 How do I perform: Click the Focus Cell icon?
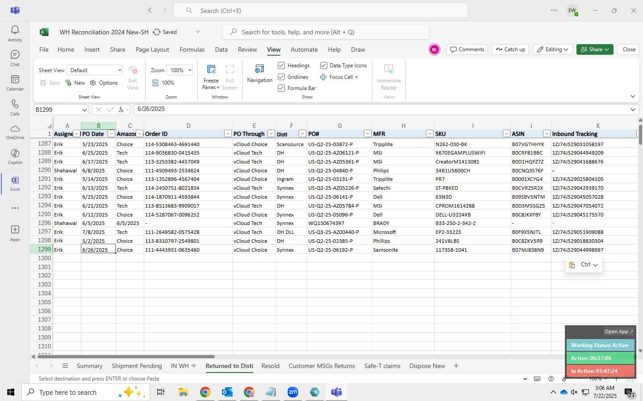(x=323, y=77)
